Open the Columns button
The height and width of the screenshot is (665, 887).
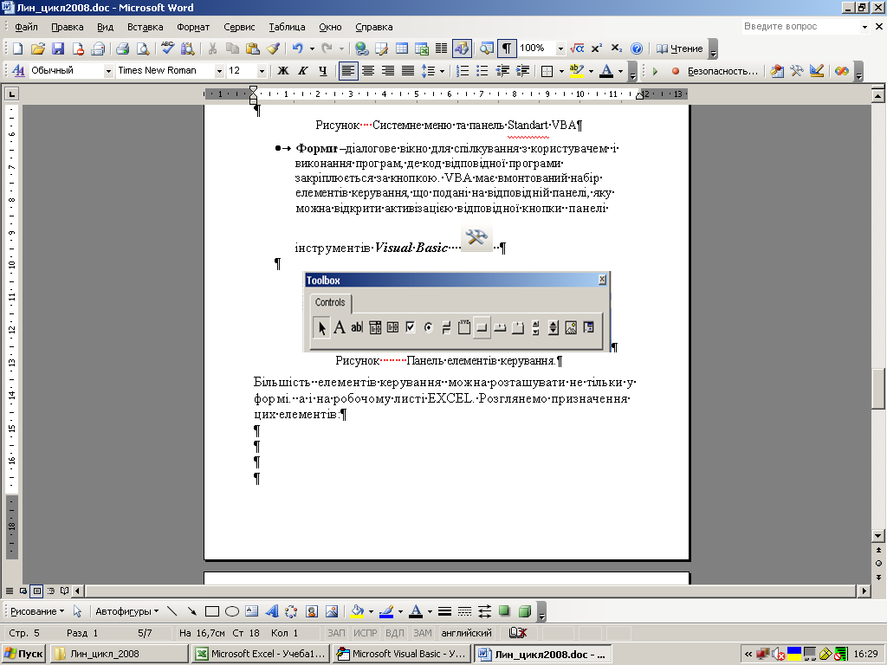click(441, 48)
